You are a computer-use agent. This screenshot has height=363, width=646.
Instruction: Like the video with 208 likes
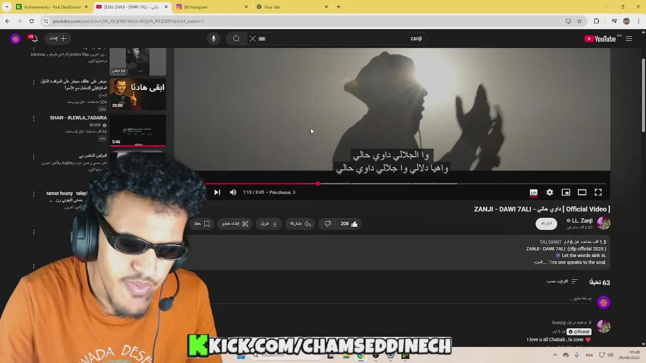click(349, 224)
